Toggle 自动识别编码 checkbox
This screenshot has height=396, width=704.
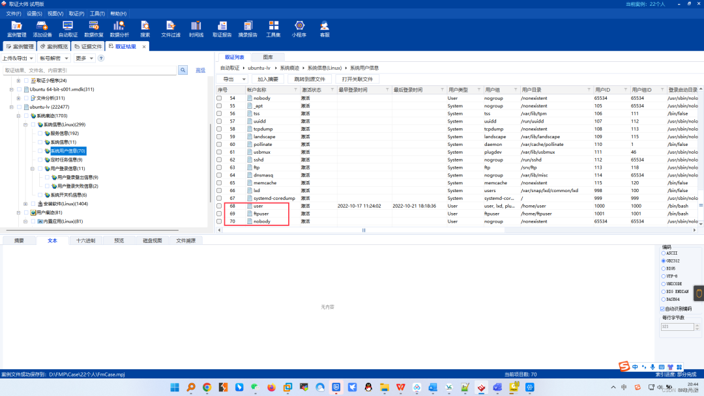663,309
